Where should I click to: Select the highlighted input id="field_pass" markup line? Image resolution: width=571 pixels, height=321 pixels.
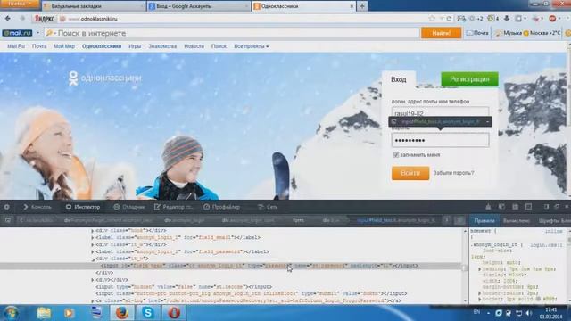(231, 266)
